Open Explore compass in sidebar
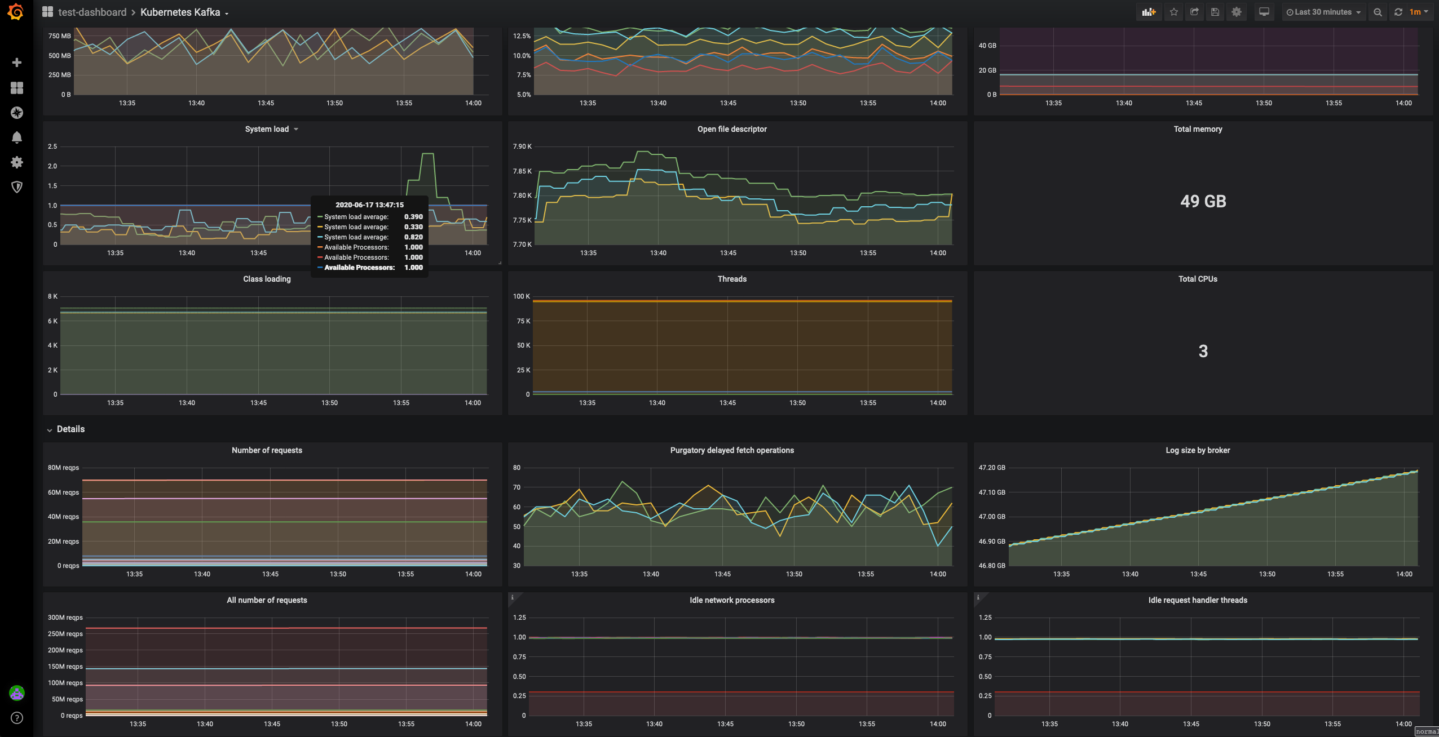This screenshot has height=737, width=1439. [17, 113]
